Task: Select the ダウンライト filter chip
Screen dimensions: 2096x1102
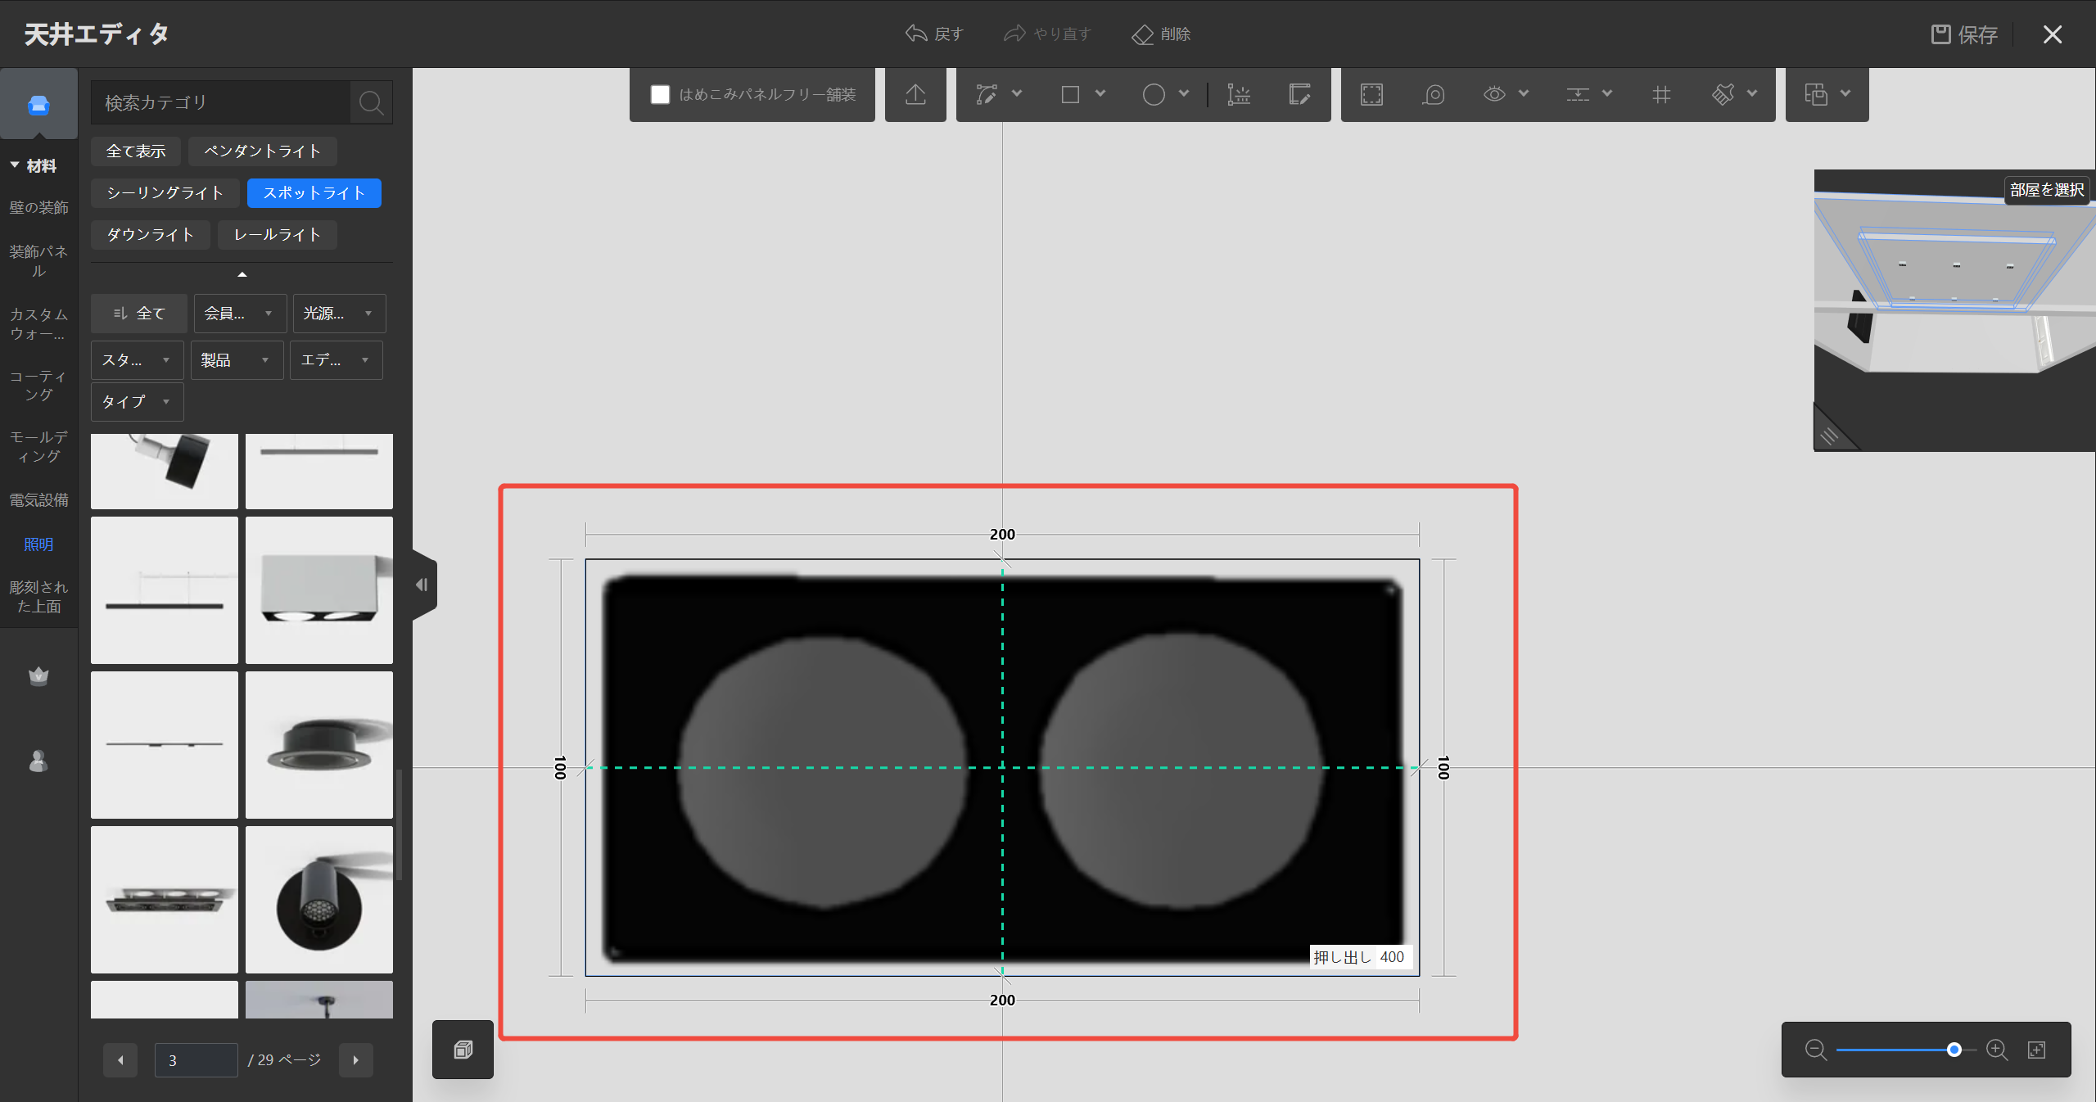Action: click(x=151, y=235)
